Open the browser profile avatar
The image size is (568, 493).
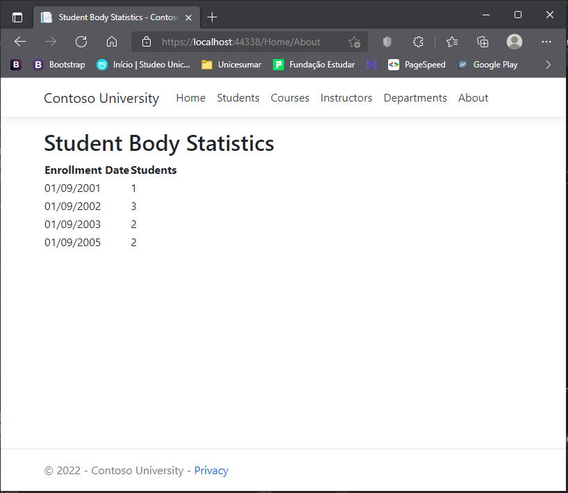pyautogui.click(x=514, y=42)
